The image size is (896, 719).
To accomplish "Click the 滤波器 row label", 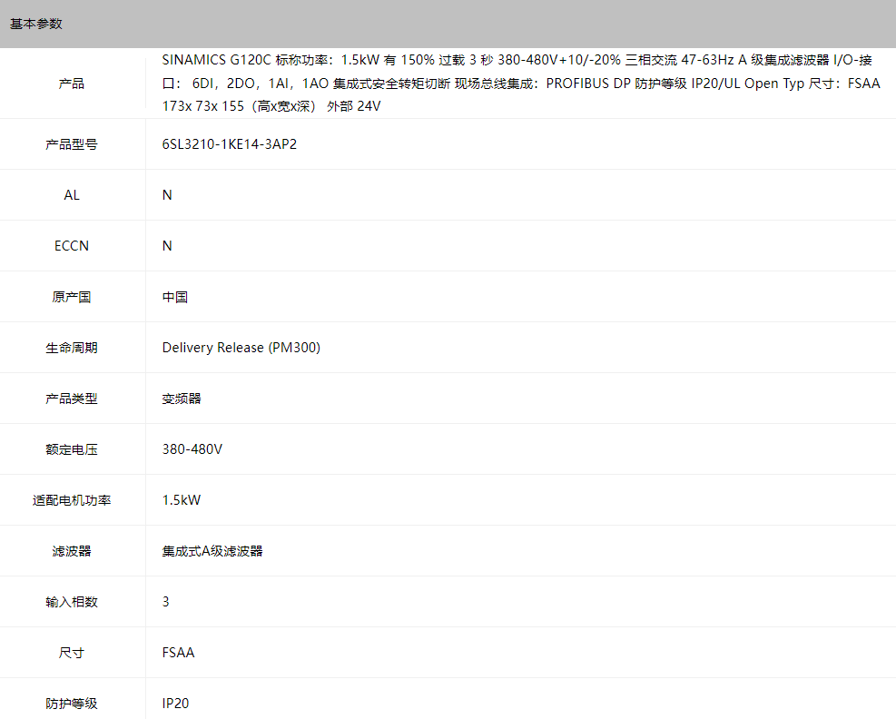I will (72, 551).
